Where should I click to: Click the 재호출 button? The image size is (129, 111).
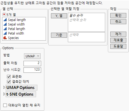click(118, 40)
